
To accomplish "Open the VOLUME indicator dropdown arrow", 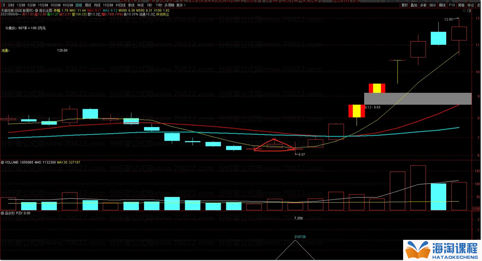I will pyautogui.click(x=2, y=162).
